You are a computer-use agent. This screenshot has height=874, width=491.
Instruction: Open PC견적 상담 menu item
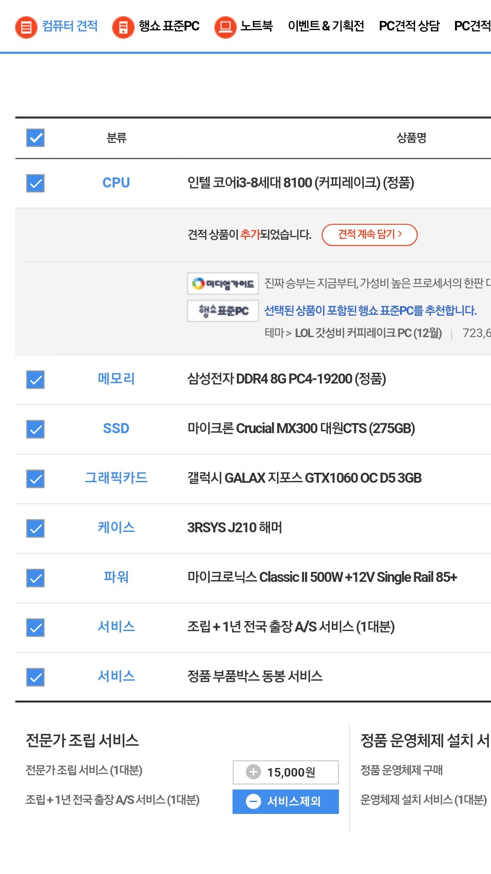click(x=409, y=26)
